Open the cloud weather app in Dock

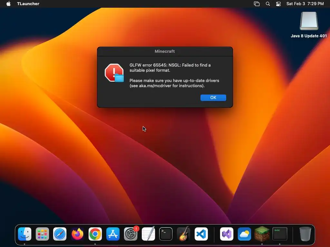tap(244, 234)
